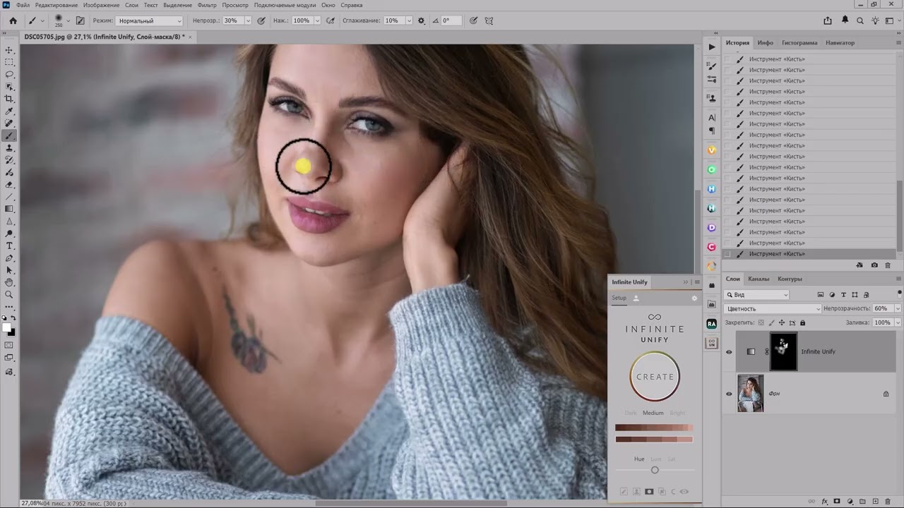
Task: Add a new adjustment layer icon
Action: tap(850, 502)
